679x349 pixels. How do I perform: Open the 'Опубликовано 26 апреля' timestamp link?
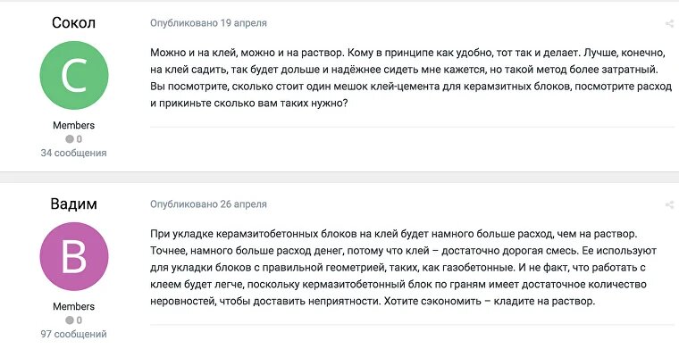pos(208,204)
